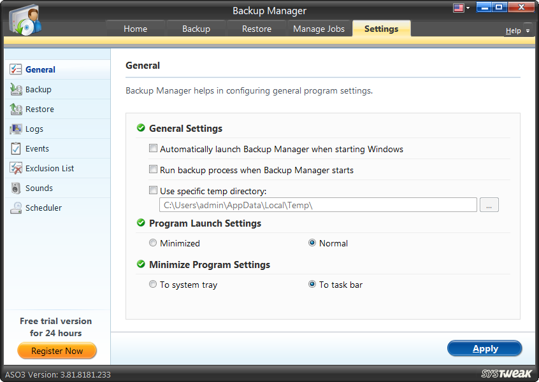Open the Events panel via its icon

[x=15, y=148]
